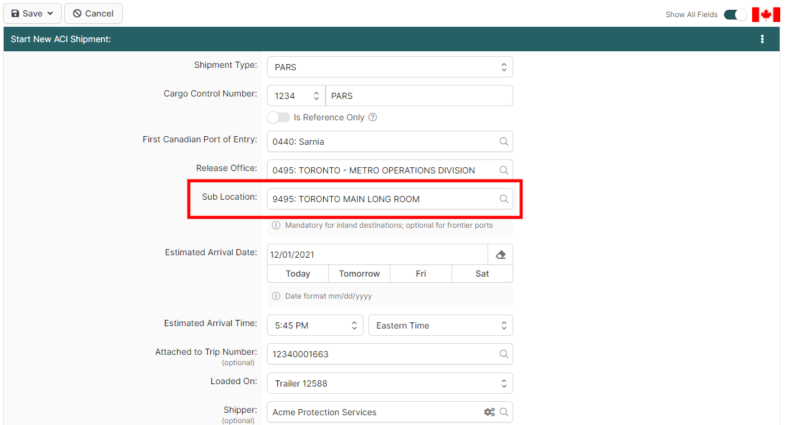Click search icon in Attached to Trip Number
This screenshot has width=790, height=425.
pyautogui.click(x=503, y=354)
